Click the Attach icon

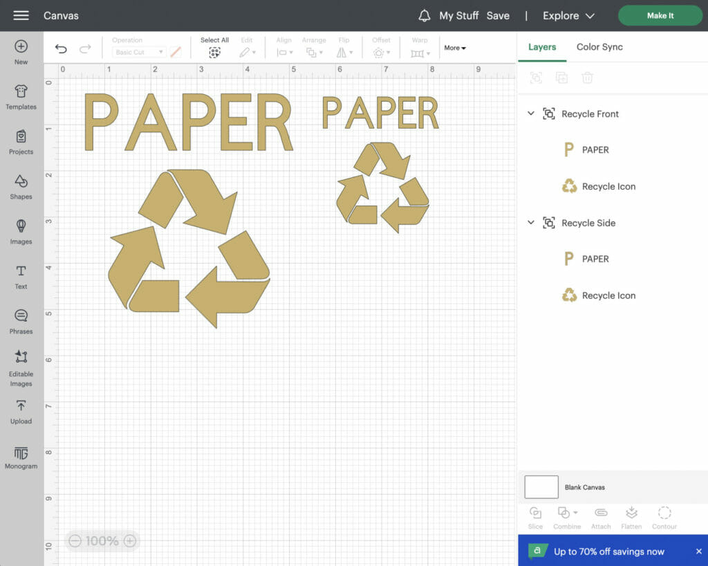[x=601, y=517]
